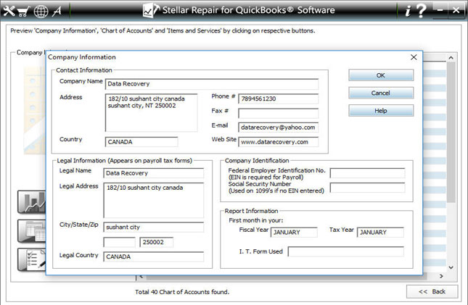
Task: Click the Web Site field
Action: coord(278,142)
